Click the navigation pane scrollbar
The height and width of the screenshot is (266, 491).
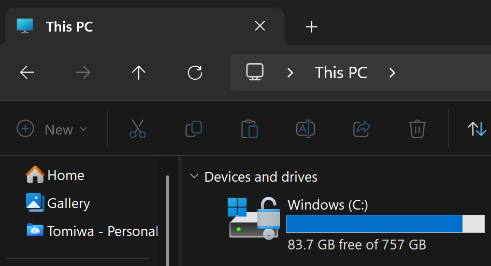click(167, 220)
